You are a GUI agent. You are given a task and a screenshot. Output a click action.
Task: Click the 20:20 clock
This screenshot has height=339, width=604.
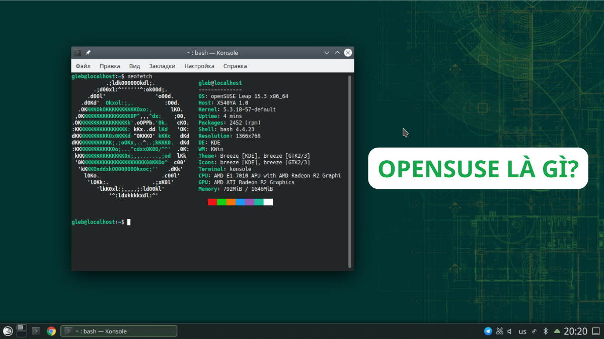coord(575,331)
